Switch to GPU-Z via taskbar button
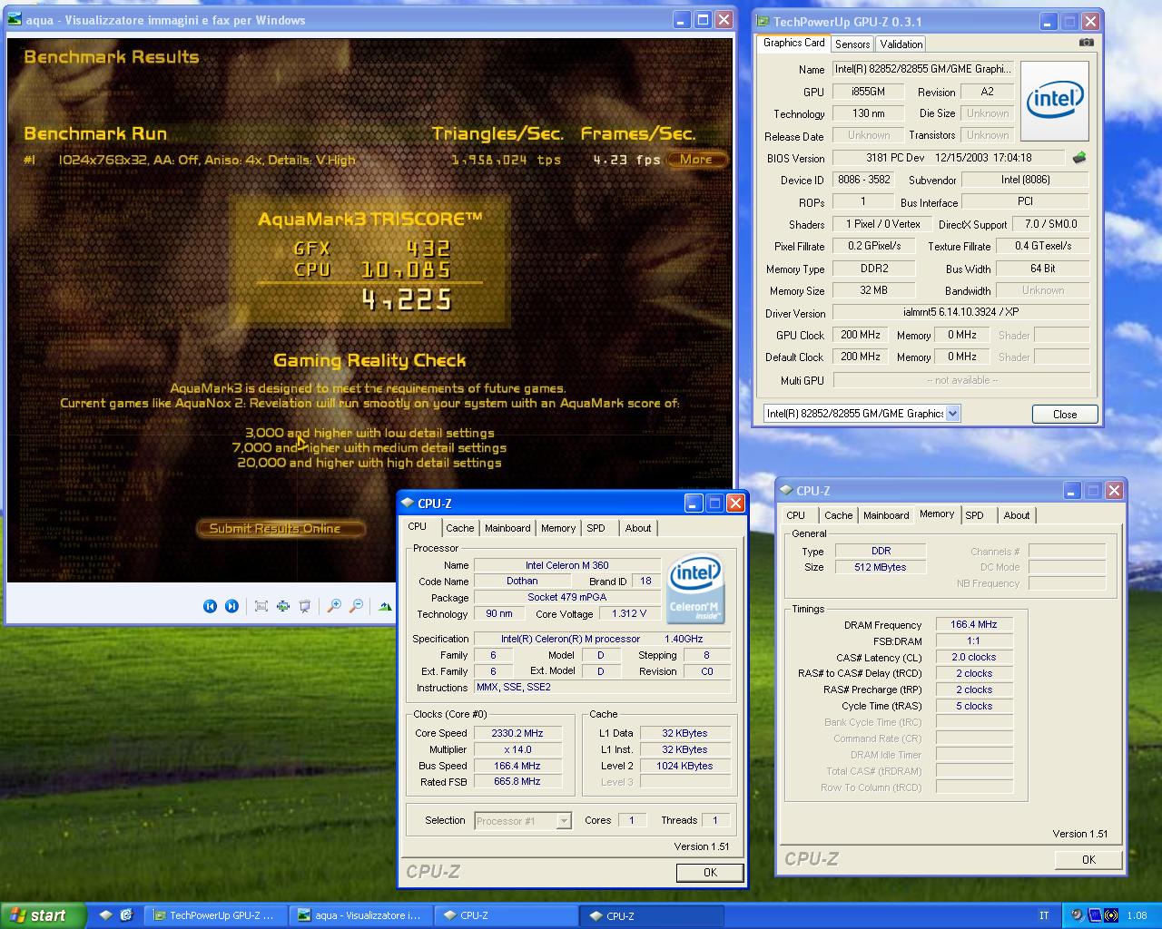This screenshot has height=929, width=1162. [x=216, y=915]
